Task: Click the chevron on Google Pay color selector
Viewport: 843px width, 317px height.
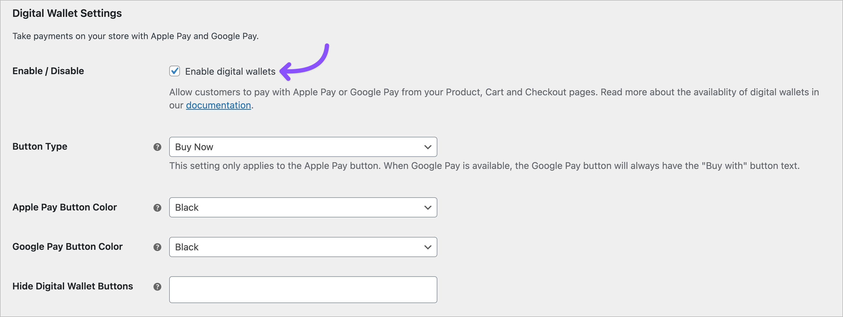Action: (x=427, y=247)
